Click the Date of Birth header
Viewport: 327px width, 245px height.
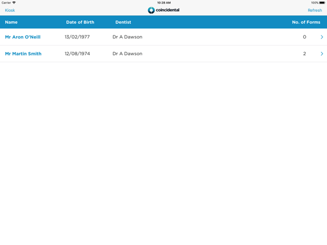coord(80,22)
